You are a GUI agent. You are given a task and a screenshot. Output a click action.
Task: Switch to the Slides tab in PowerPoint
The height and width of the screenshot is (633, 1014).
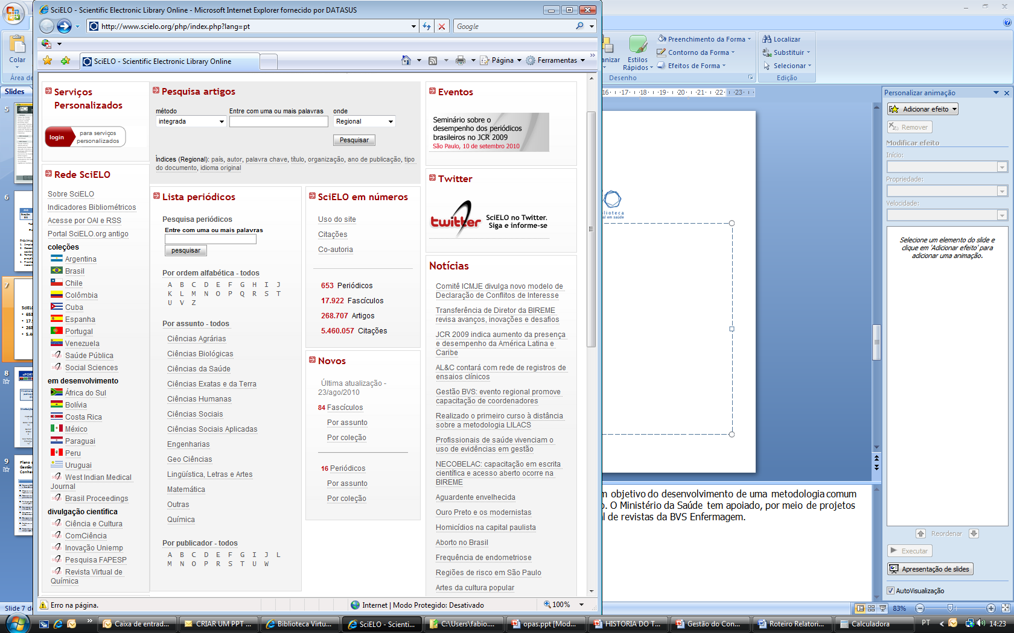tap(14, 92)
